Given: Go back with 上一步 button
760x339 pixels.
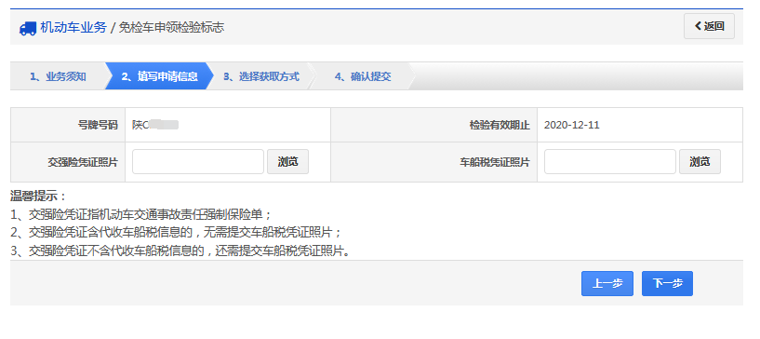Looking at the screenshot, I should click(x=607, y=284).
